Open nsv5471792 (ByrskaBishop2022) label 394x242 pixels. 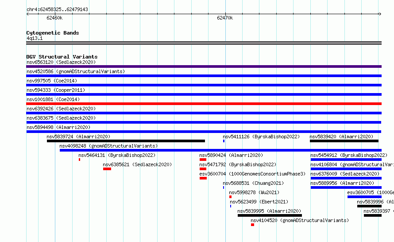tap(238, 164)
